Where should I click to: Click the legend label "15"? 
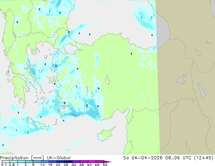pyautogui.click(x=50, y=165)
